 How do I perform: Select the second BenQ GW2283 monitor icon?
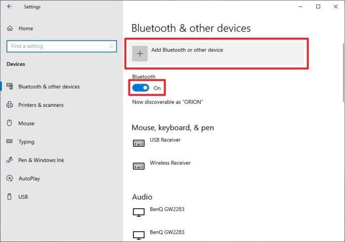coord(139,235)
